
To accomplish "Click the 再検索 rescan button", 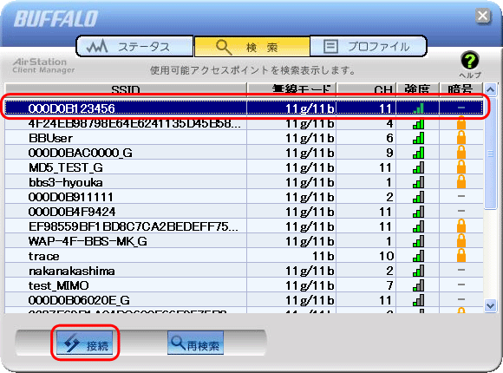I will tap(195, 343).
